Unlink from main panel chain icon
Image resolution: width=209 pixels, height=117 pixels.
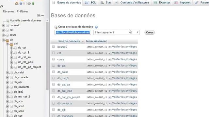43,16
